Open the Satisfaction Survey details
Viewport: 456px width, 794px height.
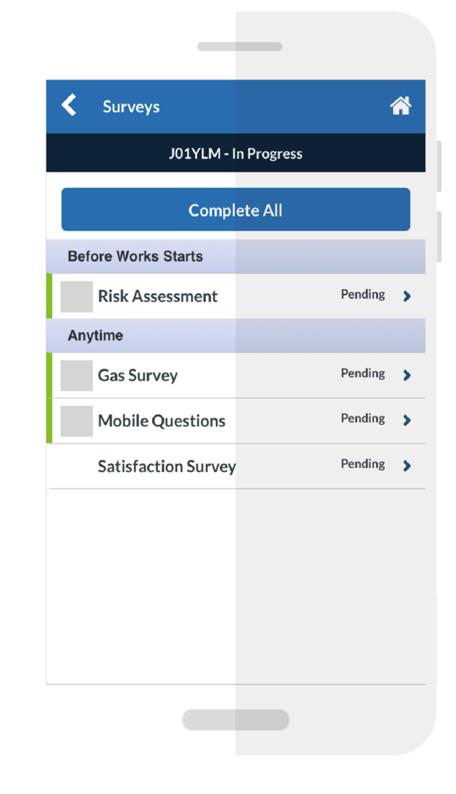pos(167,466)
